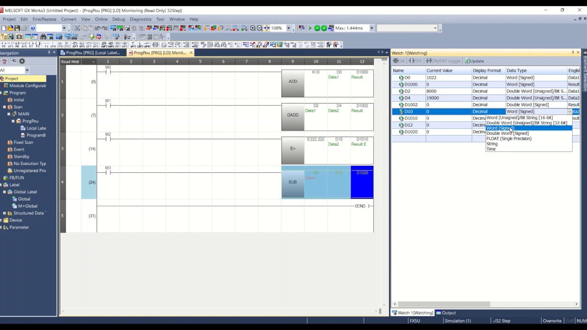Open the Project menu
This screenshot has width=587, height=330.
coord(9,19)
